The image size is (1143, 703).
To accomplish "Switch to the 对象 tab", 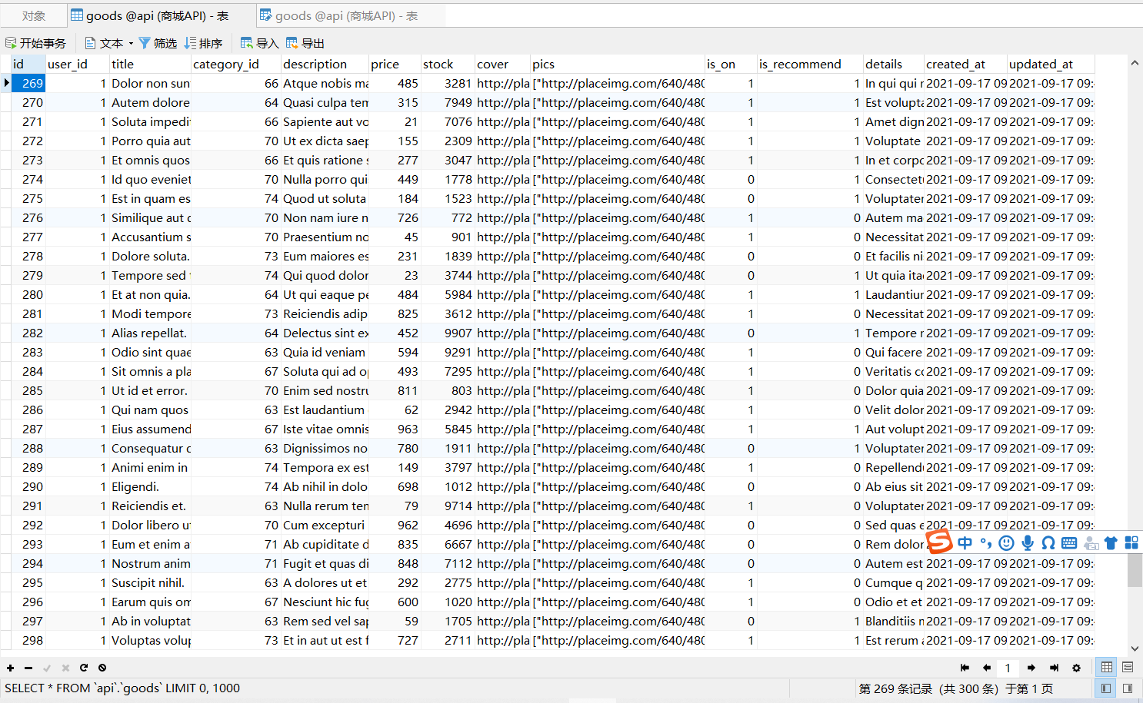I will (34, 15).
